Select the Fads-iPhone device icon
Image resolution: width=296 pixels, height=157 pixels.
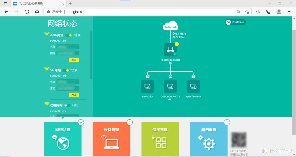click(193, 86)
